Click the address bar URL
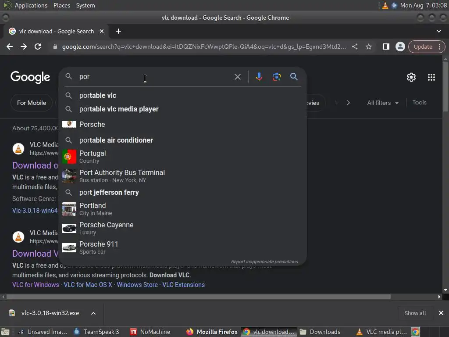 (204, 47)
